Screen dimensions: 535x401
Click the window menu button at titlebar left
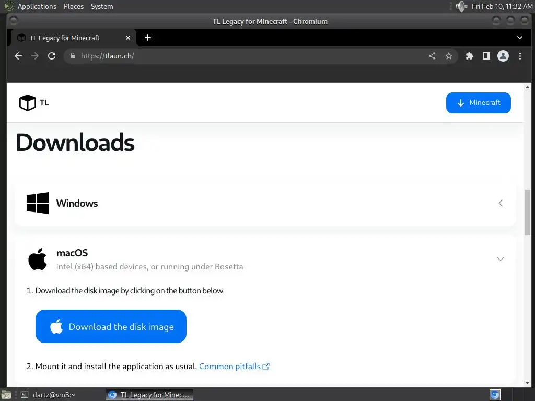tap(14, 21)
